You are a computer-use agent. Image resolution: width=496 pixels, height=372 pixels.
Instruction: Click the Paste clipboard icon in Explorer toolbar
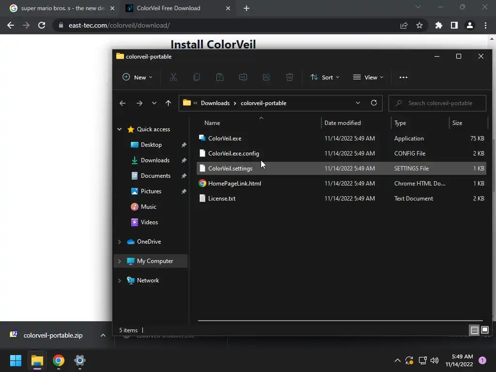(220, 77)
